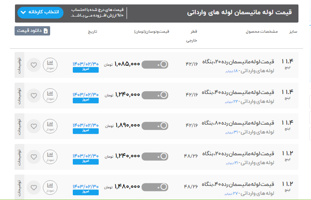311x200 pixels.
Task: Toggle the fluctuation switch beside 1,085,000
Action: coord(155,64)
